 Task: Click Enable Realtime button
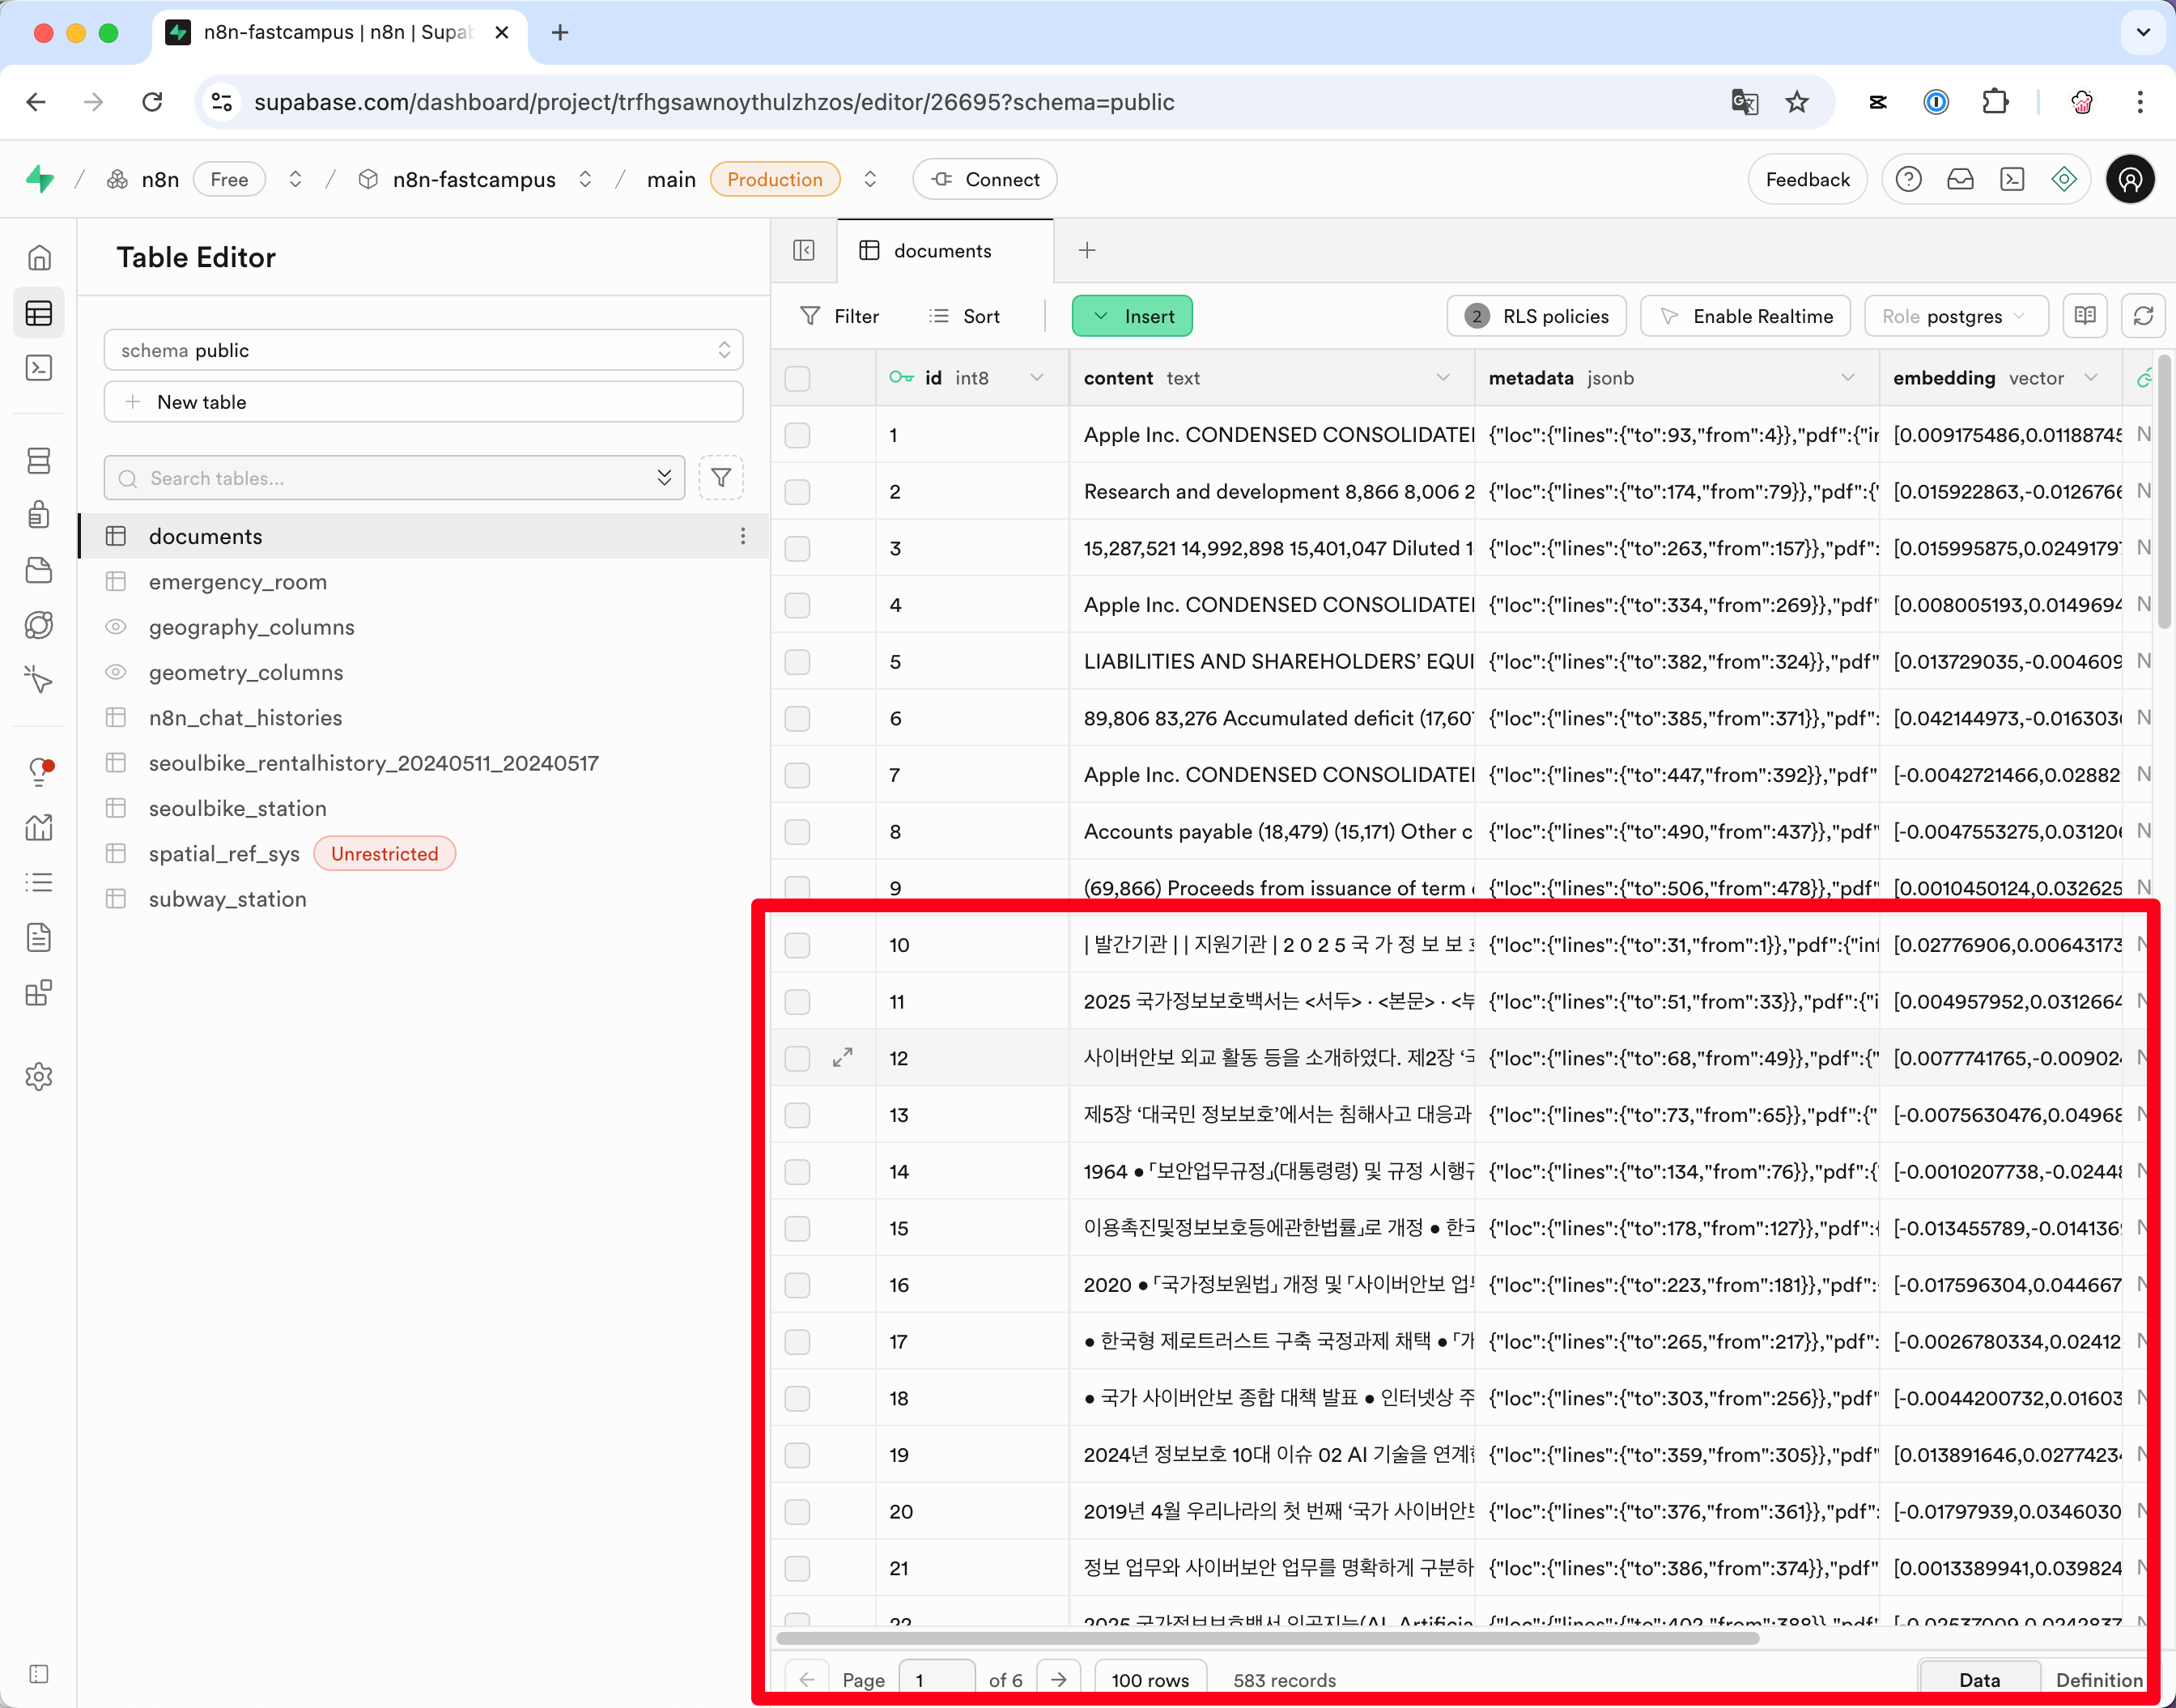(1746, 316)
